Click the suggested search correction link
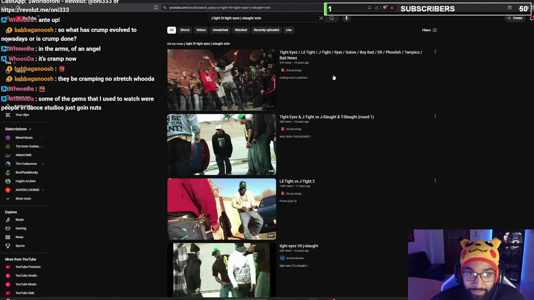Image resolution: width=534 pixels, height=300 pixels. (x=207, y=44)
